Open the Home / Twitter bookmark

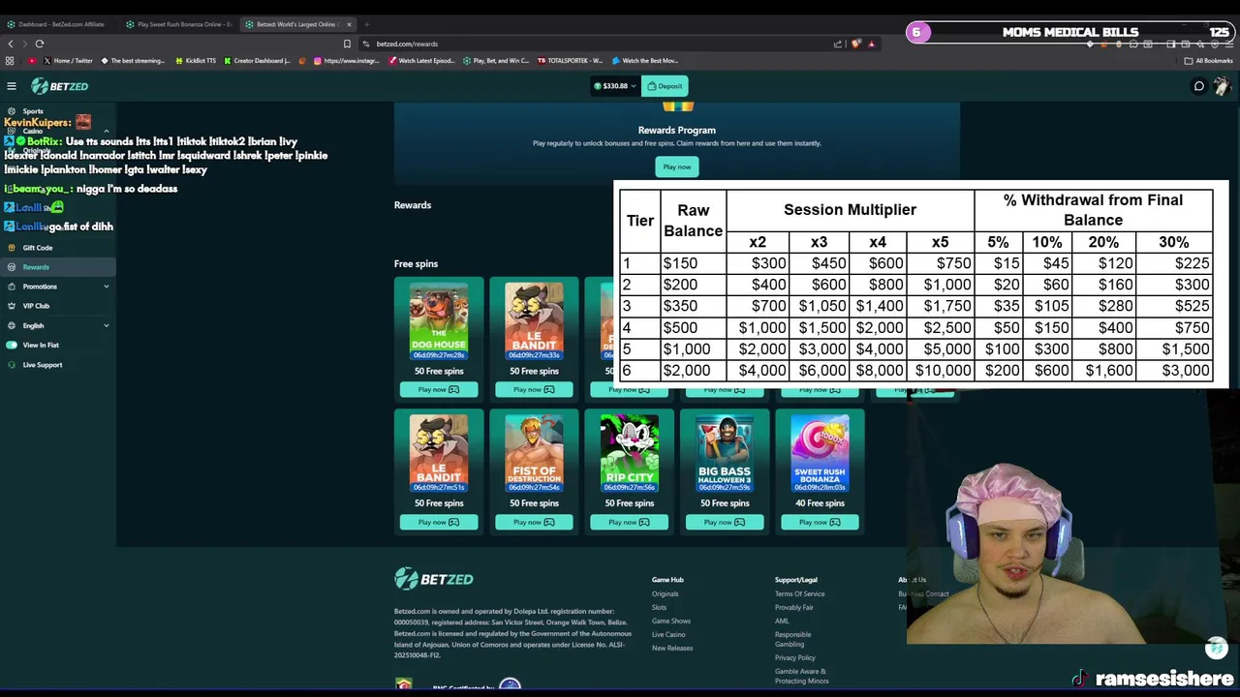(68, 61)
